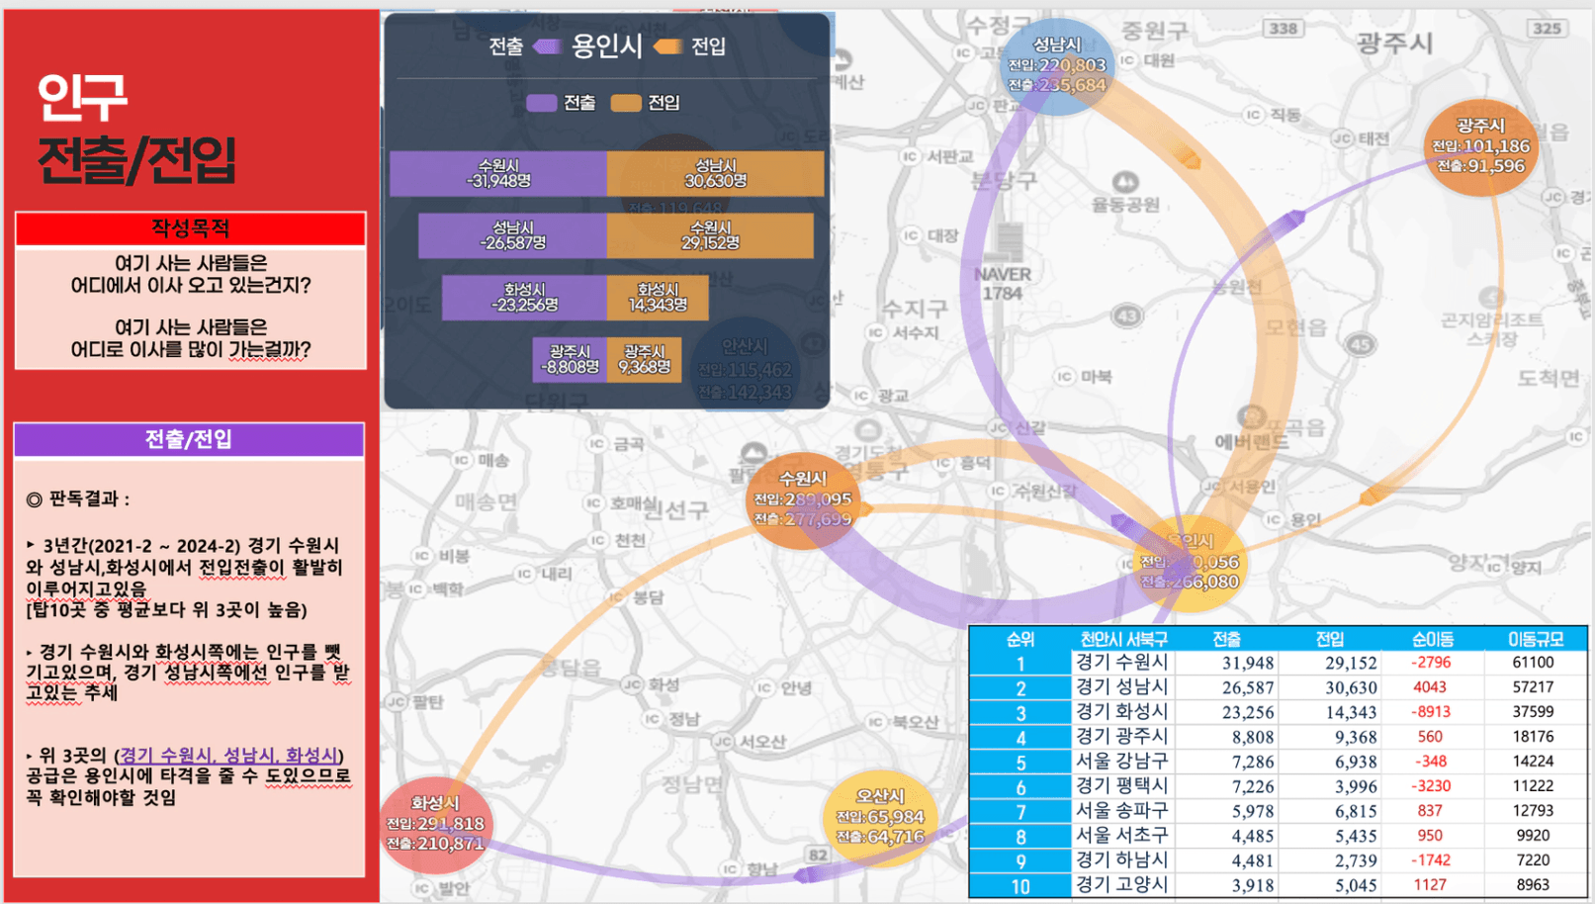
Task: Click the orange 전입 arrow icon beside 용인시 title
Action: tap(667, 45)
